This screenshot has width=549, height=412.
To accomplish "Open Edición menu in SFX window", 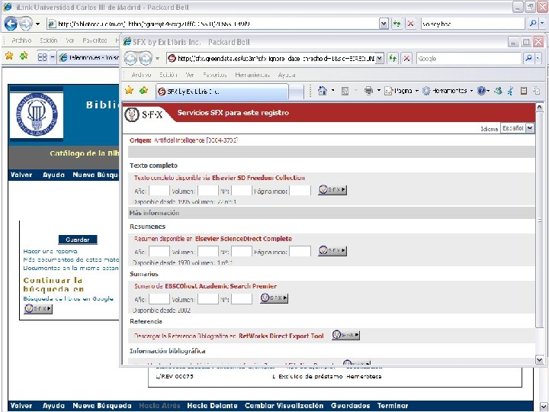I will (x=168, y=75).
